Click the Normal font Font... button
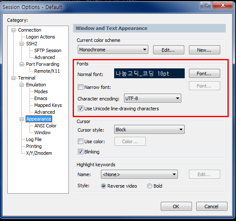 [204, 74]
